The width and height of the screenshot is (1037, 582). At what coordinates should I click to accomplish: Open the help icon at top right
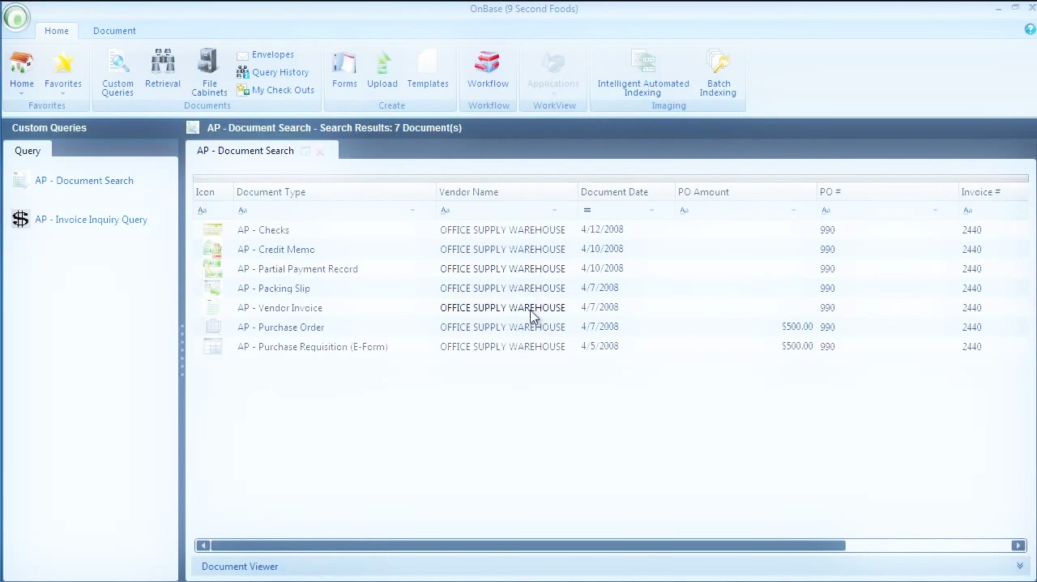1030,30
